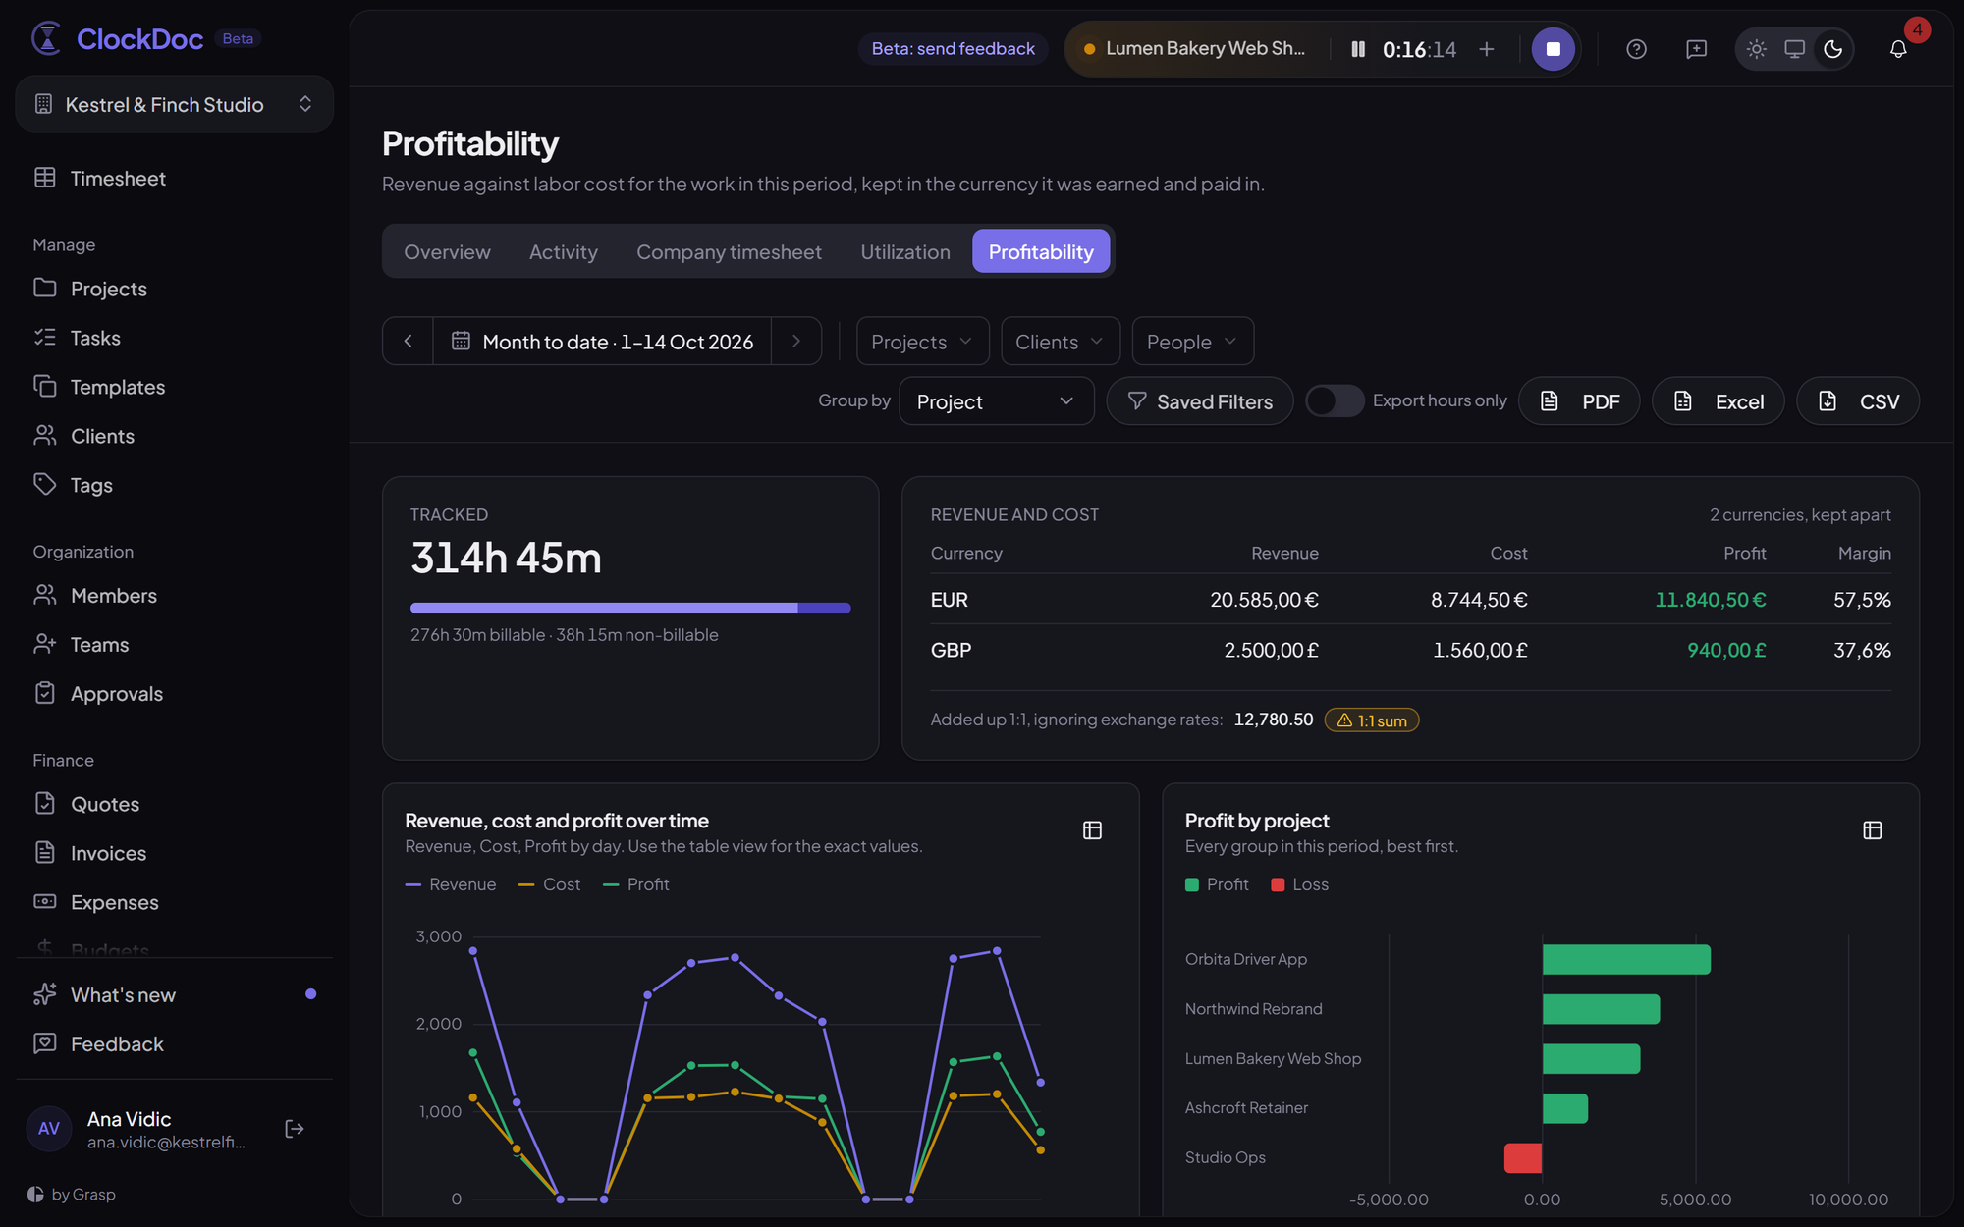
Task: Switch to light theme sun icon
Action: coord(1757,49)
